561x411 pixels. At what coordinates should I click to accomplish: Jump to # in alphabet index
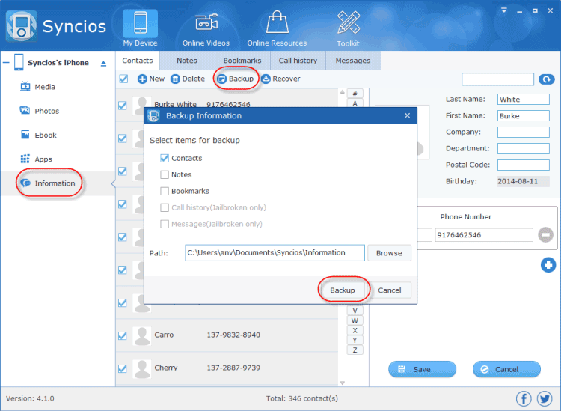(x=355, y=94)
